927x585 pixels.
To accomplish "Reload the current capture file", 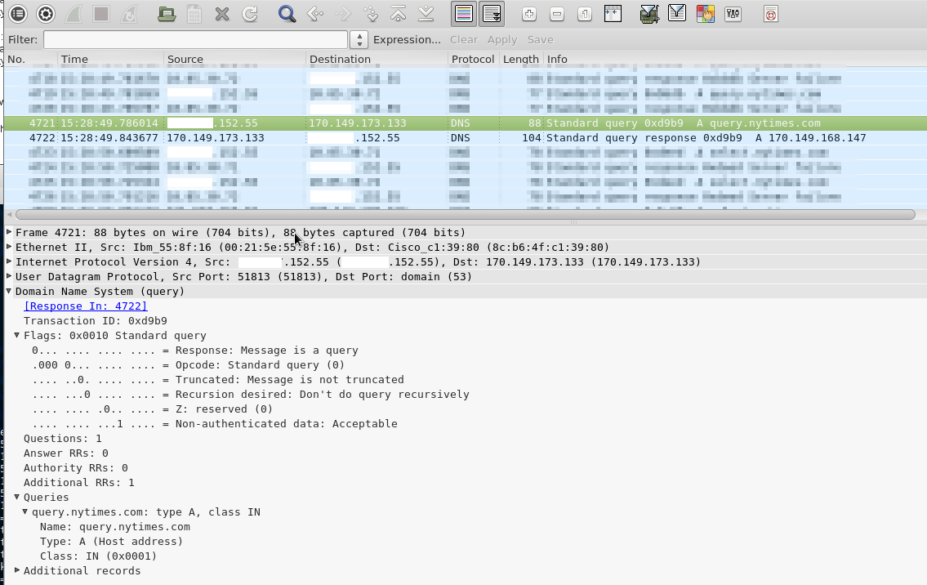I will [250, 14].
